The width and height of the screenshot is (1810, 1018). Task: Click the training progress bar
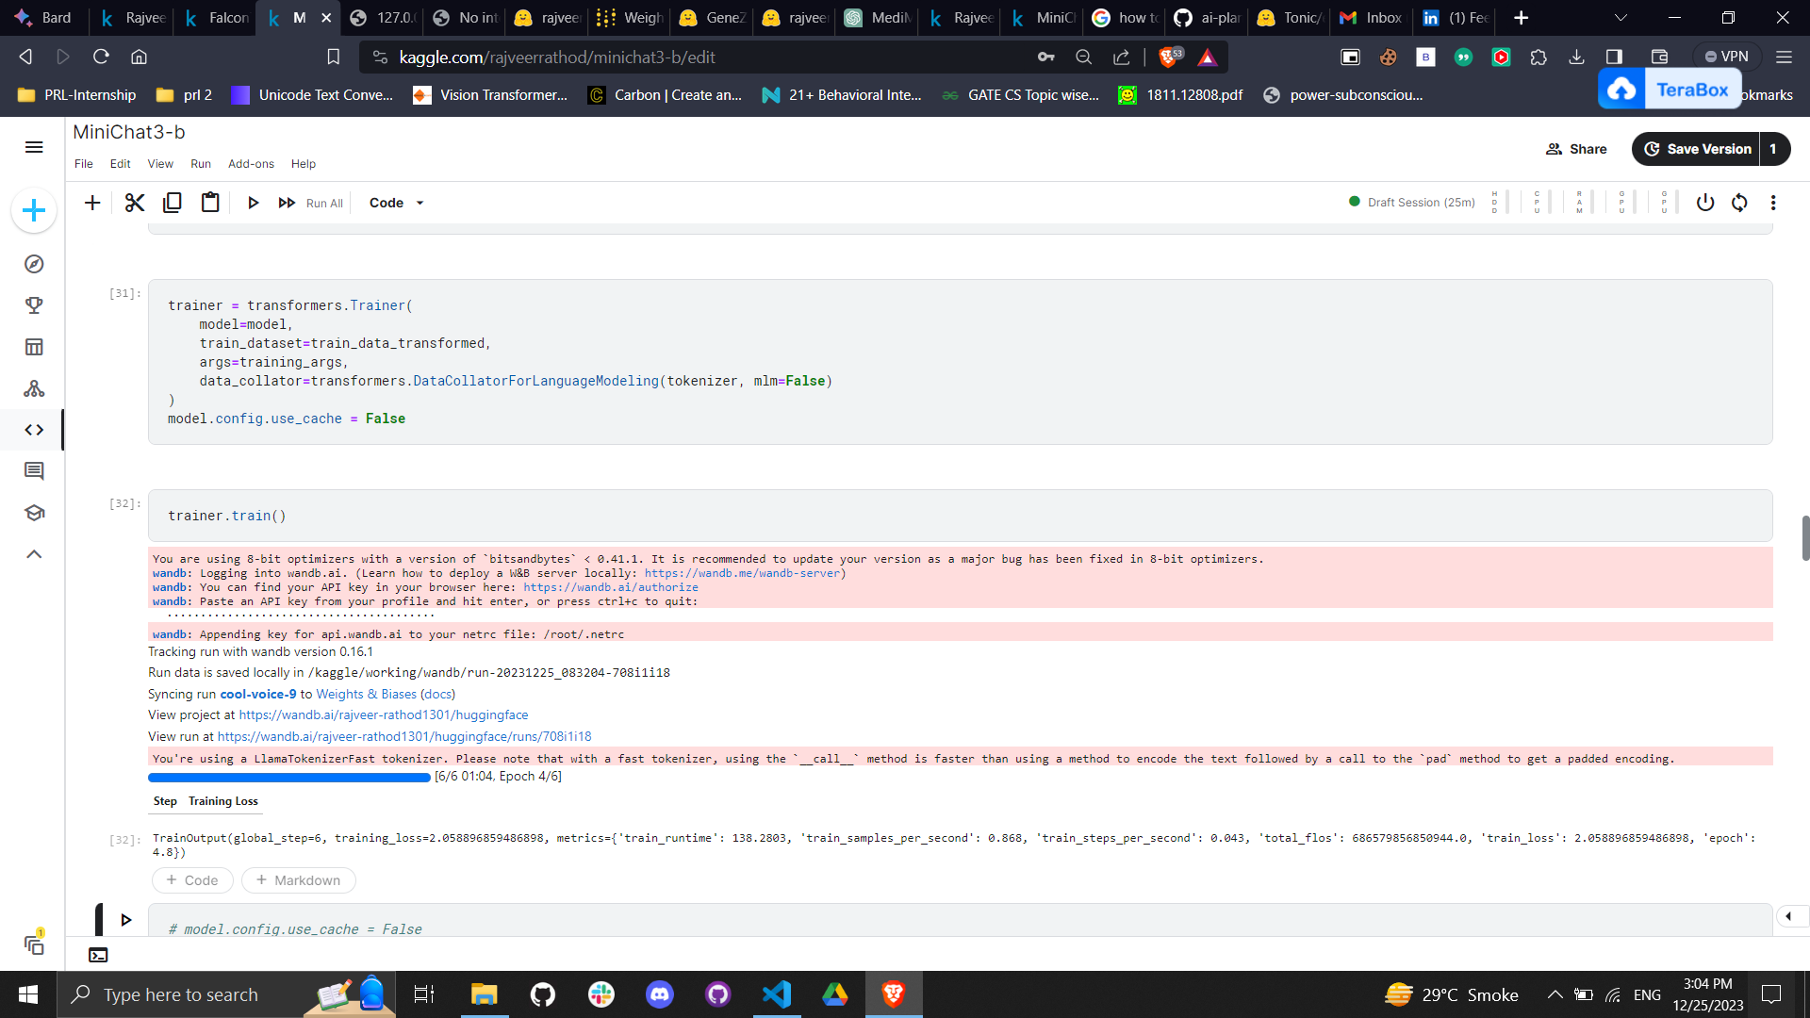tap(288, 778)
